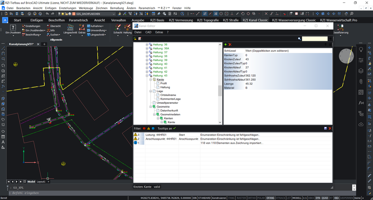
Task: Click the undo arrow in the toolbar
Action: click(x=47, y=14)
